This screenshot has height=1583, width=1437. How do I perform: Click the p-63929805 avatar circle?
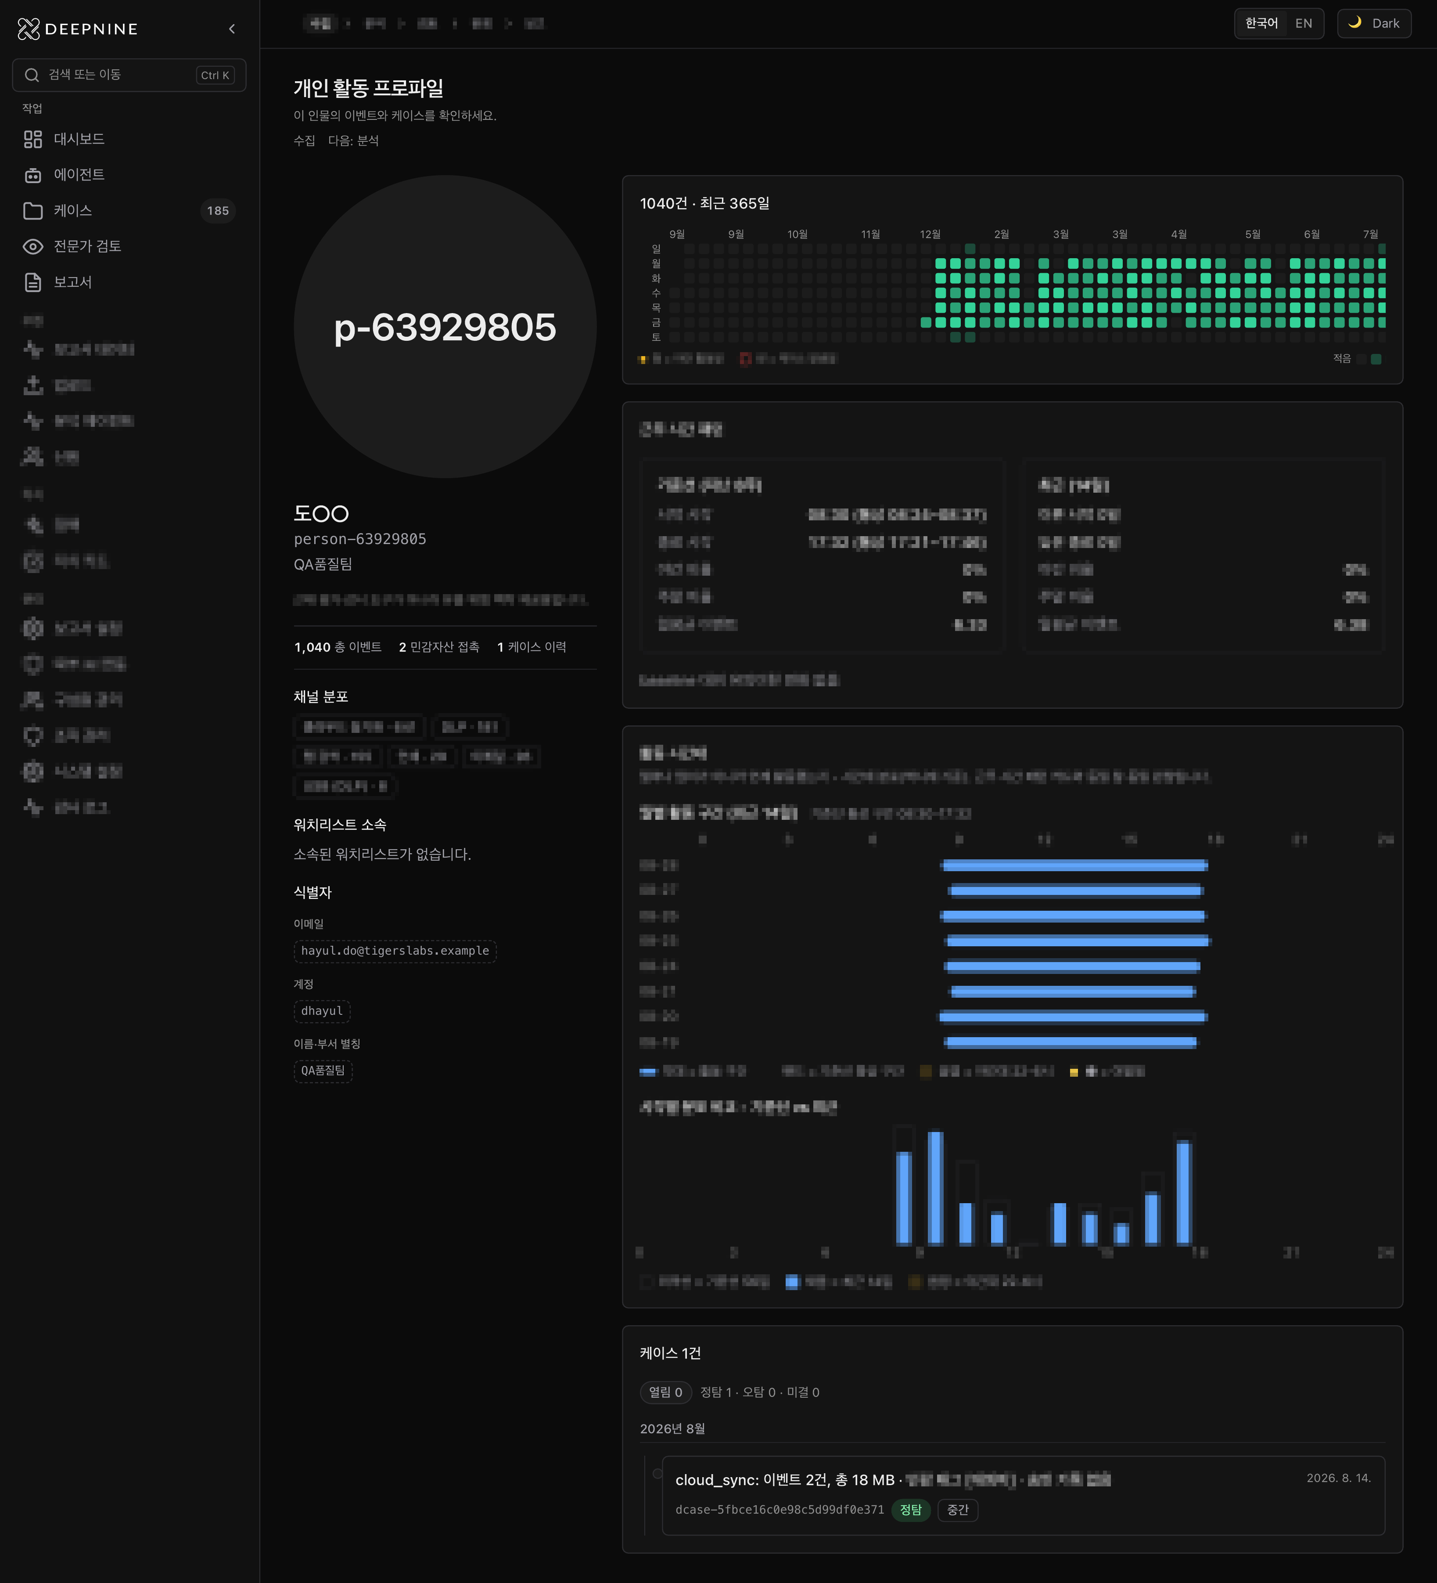point(445,327)
